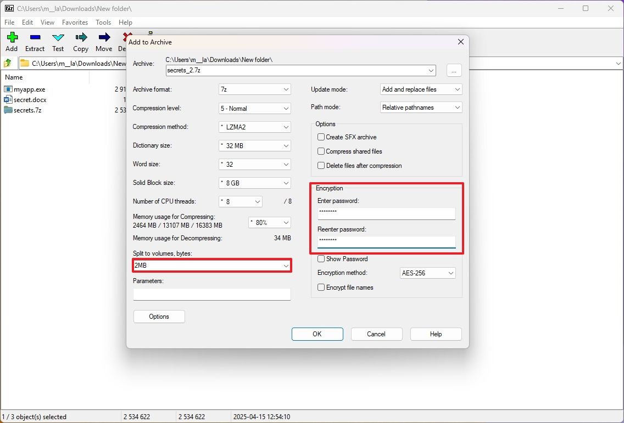
Task: Click the green up-one-level arrow icon
Action: pos(7,63)
